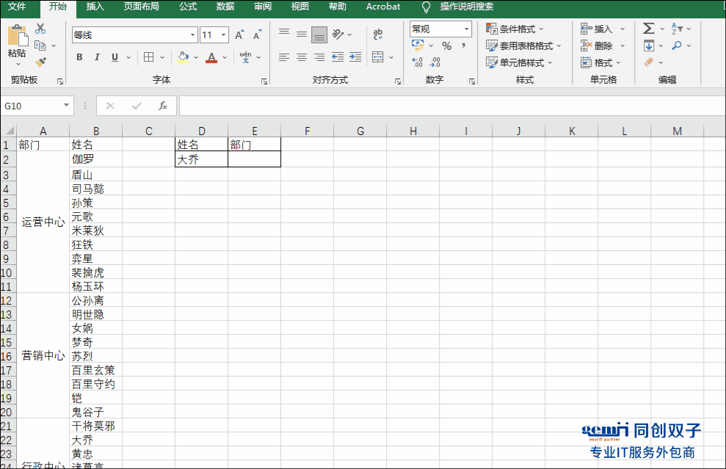Open the 条件格式 dropdown menu
The height and width of the screenshot is (469, 726).
pyautogui.click(x=516, y=29)
